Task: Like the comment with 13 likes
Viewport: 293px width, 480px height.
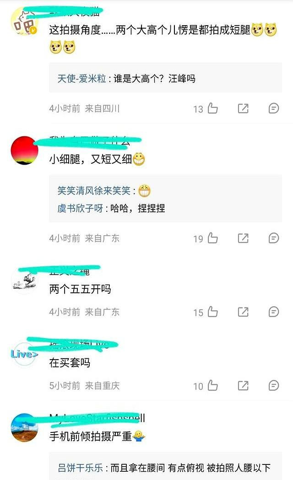Action: (x=212, y=108)
